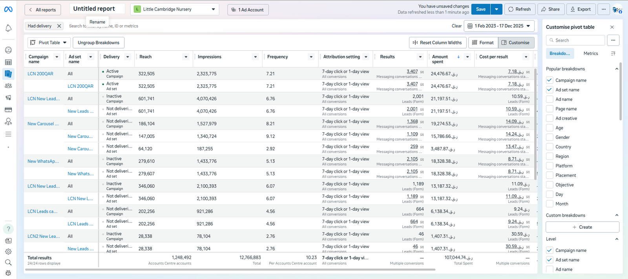The image size is (628, 279).
Task: Click the Help question mark icon
Action: coord(8,229)
